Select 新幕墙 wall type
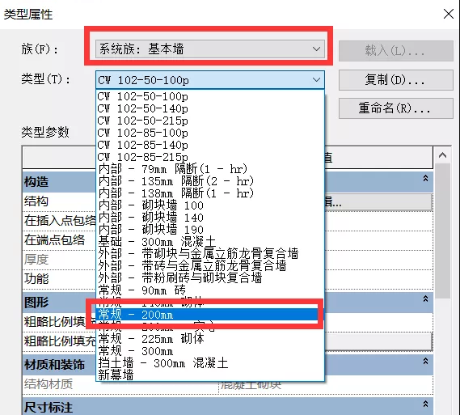The image size is (460, 415). pos(210,375)
